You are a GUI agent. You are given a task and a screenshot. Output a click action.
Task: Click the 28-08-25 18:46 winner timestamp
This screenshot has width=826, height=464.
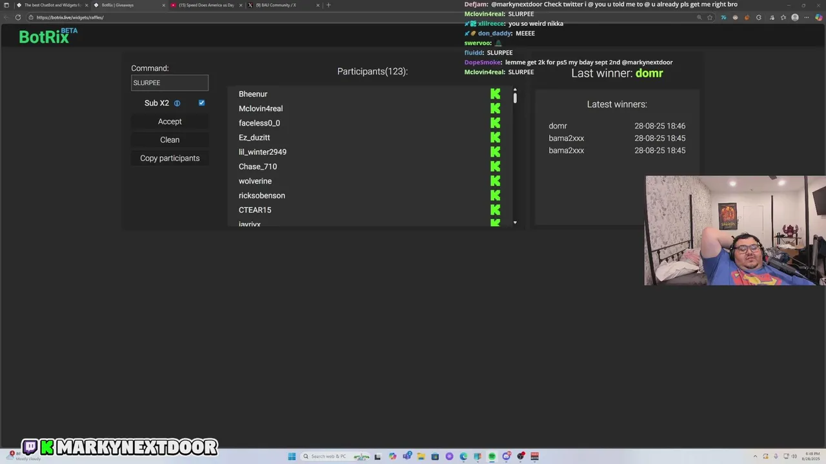660,126
